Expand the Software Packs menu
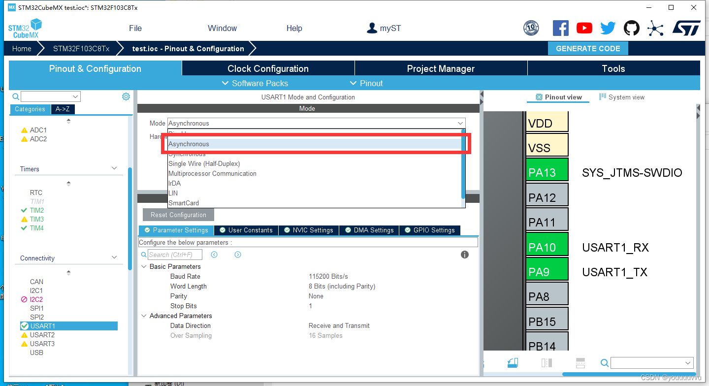Viewport: 709px width, 386px height. pyautogui.click(x=255, y=83)
